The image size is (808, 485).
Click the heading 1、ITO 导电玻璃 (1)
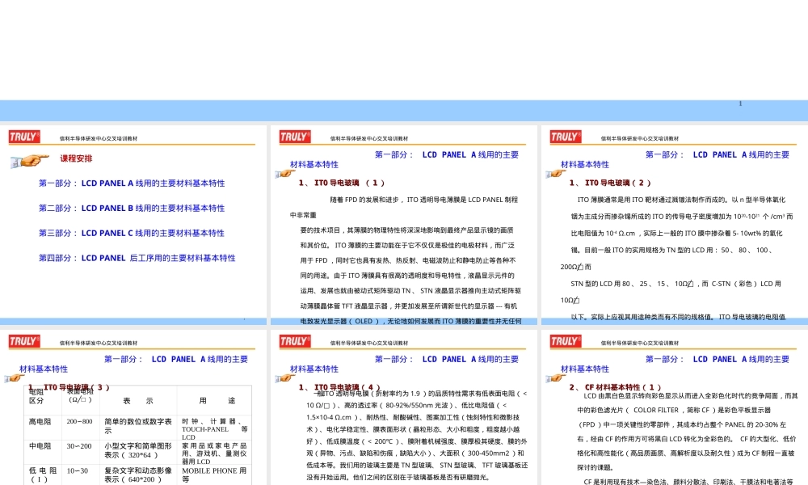pos(342,183)
